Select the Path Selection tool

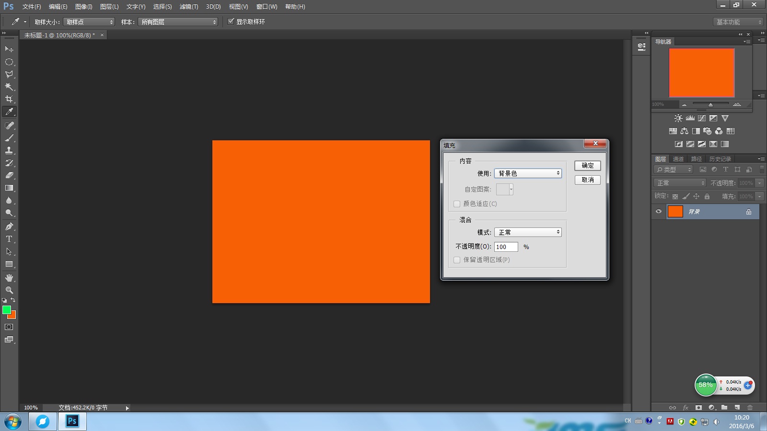coord(9,251)
